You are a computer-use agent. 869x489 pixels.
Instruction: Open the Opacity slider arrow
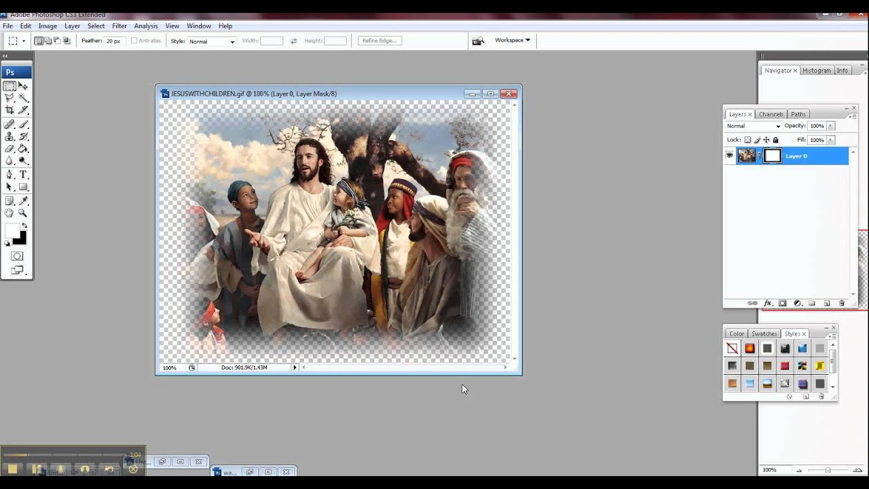click(x=830, y=126)
